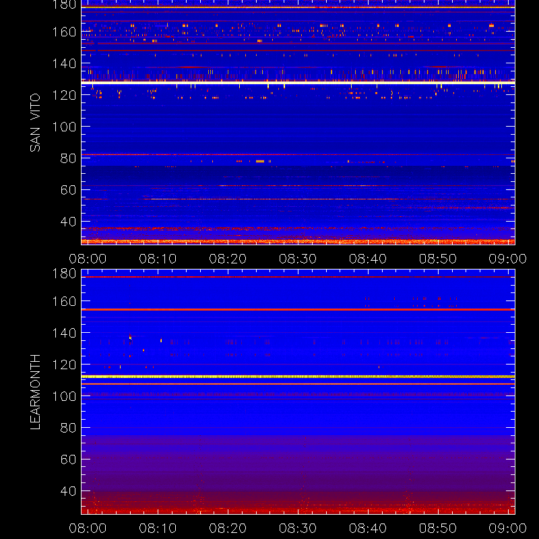Image resolution: width=539 pixels, height=539 pixels.
Task: Click the LEARMONTH axis title
Action: [x=35, y=392]
